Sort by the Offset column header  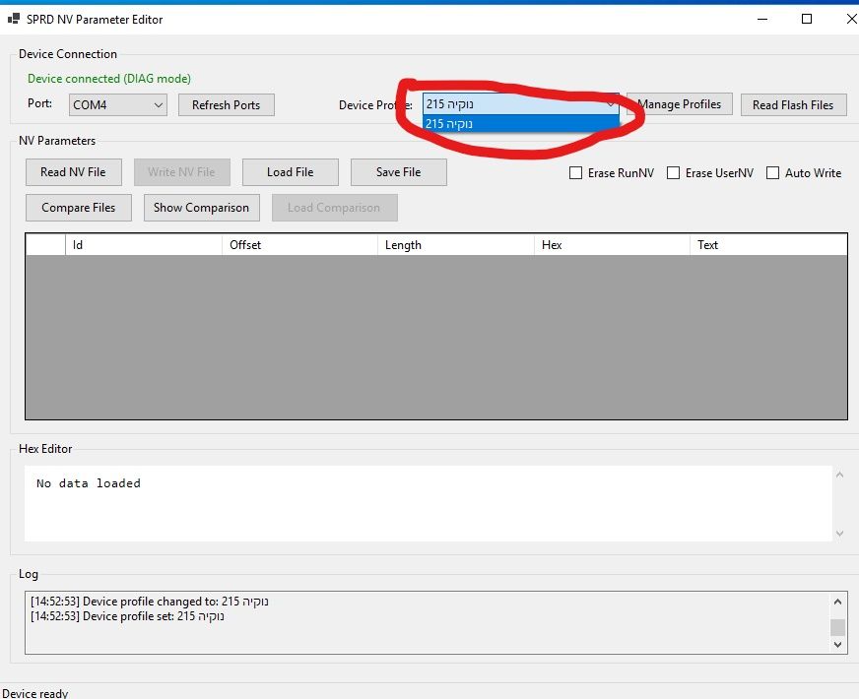tap(299, 245)
